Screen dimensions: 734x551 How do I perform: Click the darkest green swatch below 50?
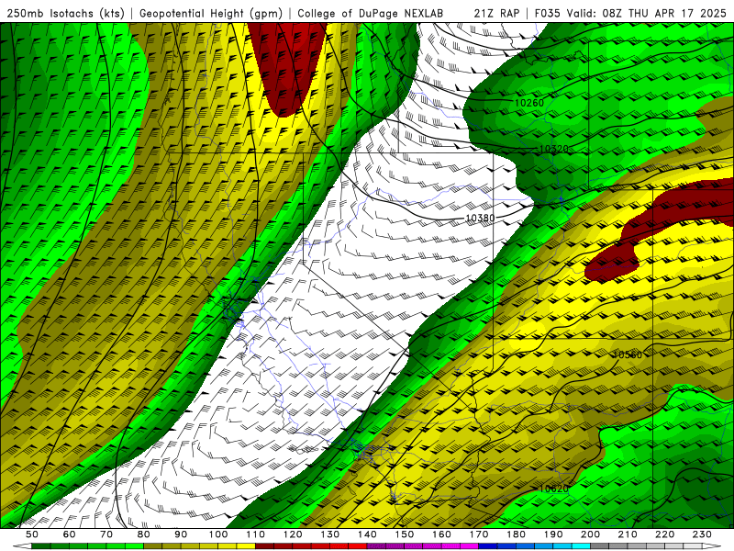click(41, 546)
